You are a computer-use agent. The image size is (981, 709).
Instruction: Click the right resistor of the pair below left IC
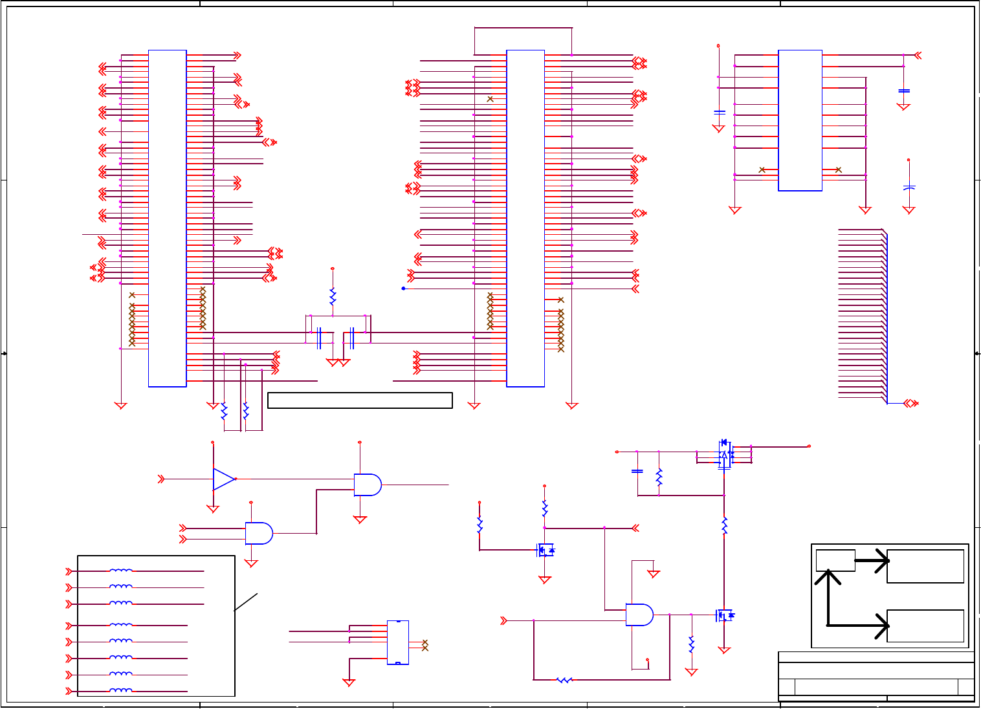coord(245,411)
